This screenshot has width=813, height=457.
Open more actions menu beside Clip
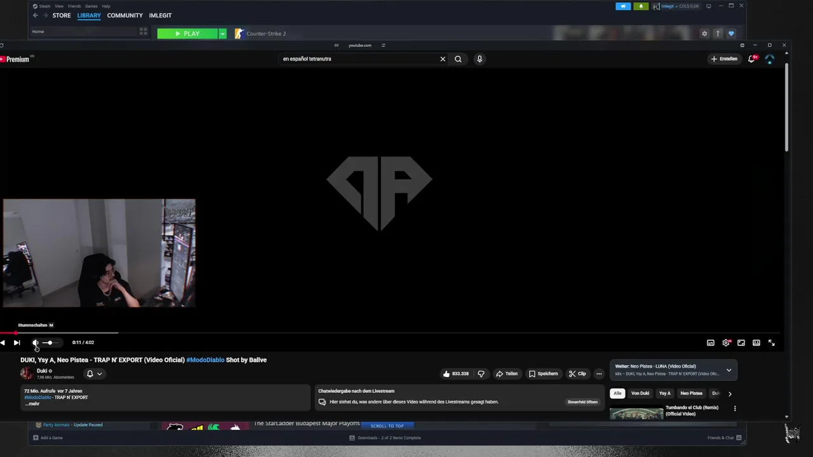coord(599,374)
